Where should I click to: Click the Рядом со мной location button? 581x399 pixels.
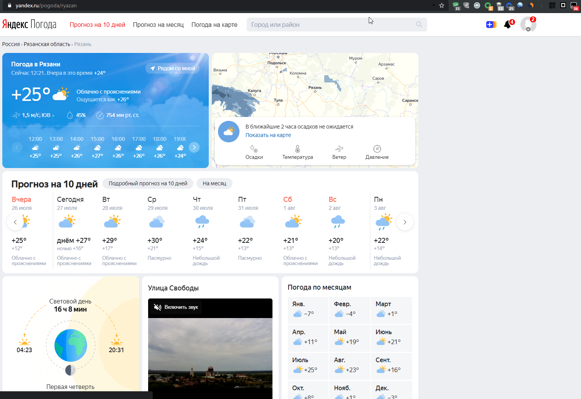[x=172, y=68]
